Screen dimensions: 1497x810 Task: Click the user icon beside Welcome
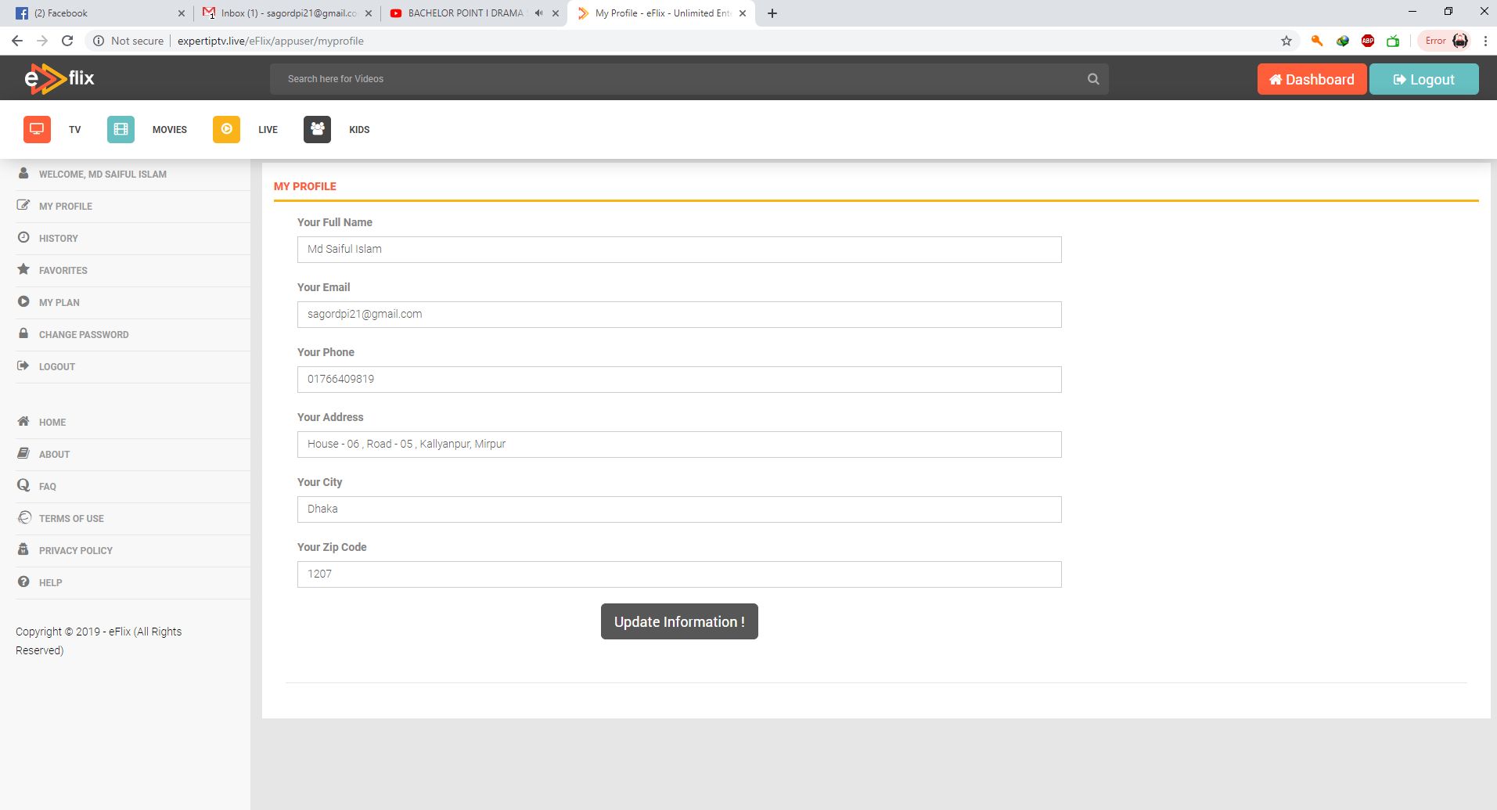coord(23,173)
